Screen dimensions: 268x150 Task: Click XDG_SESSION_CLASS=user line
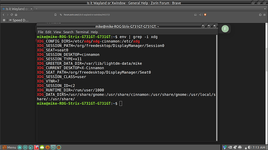(61, 77)
